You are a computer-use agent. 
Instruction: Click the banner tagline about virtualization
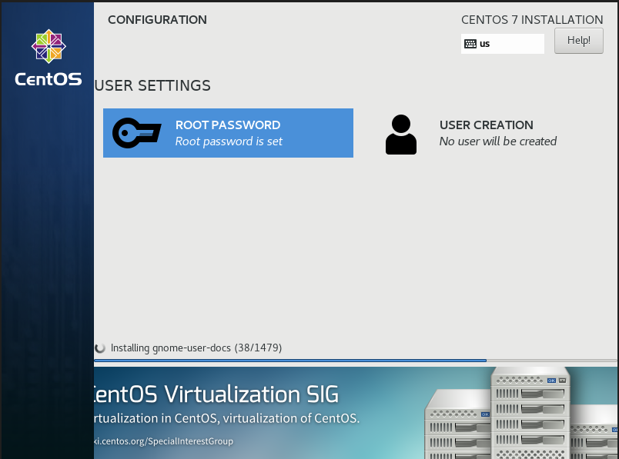227,418
